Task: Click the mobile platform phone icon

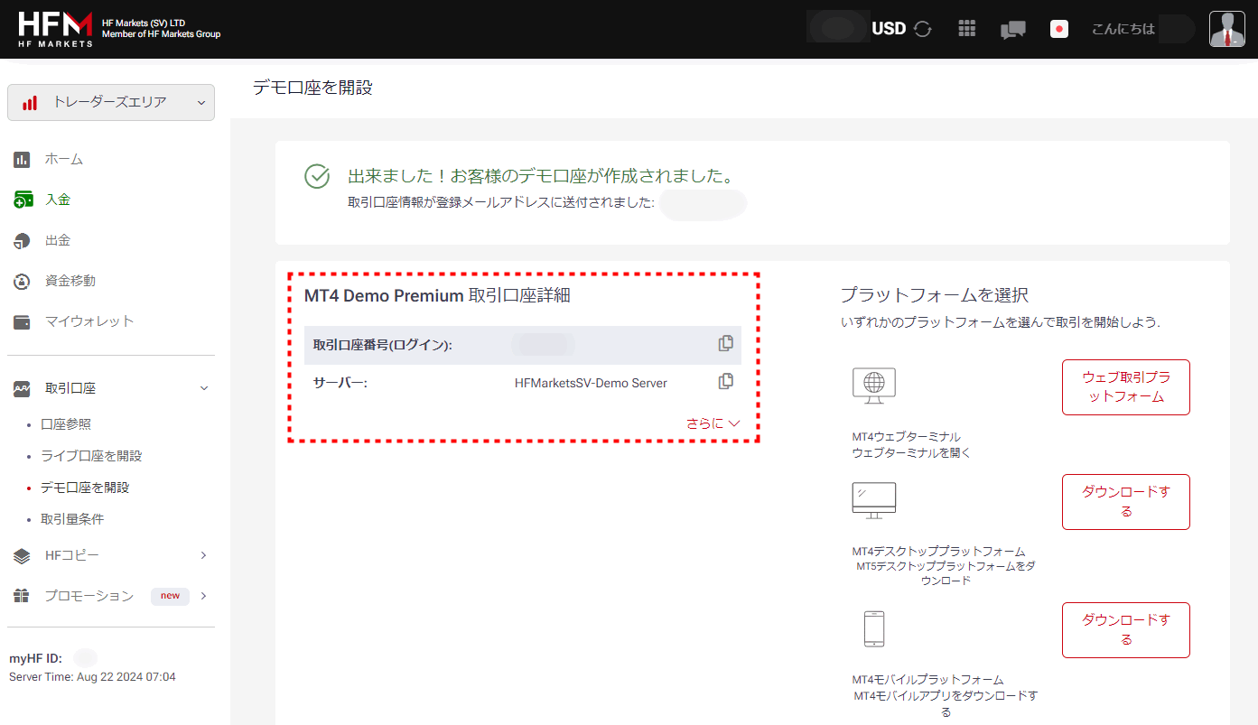Action: click(x=874, y=629)
